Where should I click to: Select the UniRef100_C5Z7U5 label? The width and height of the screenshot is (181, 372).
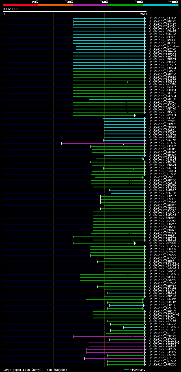coord(162,53)
